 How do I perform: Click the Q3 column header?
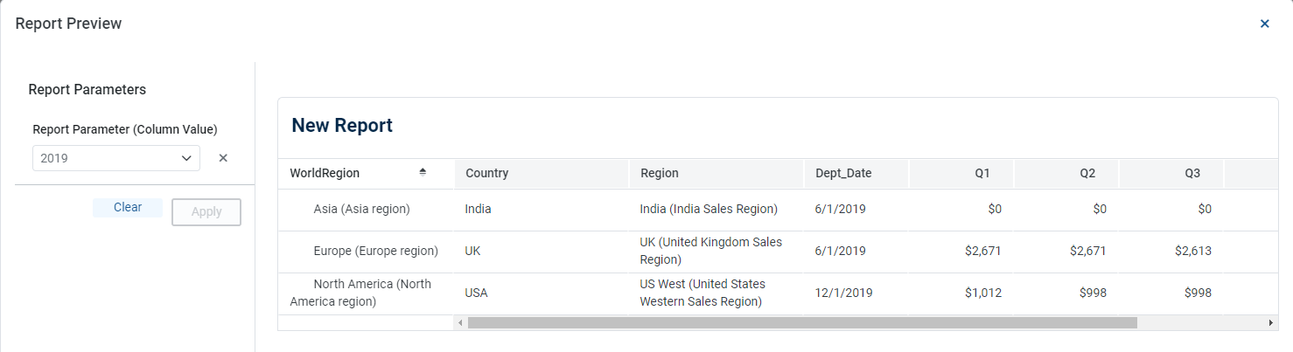[1192, 173]
